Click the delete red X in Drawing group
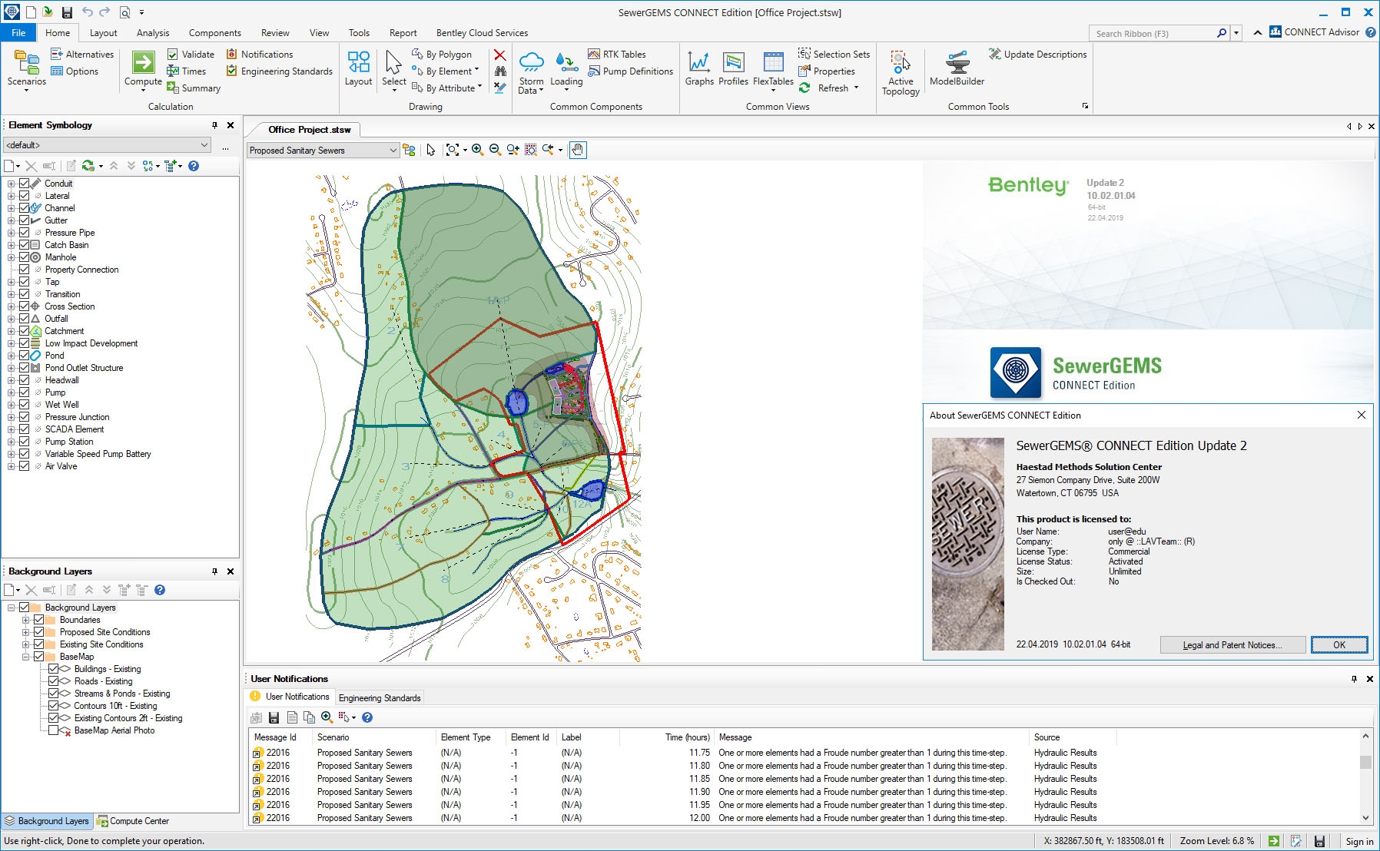 [x=499, y=55]
